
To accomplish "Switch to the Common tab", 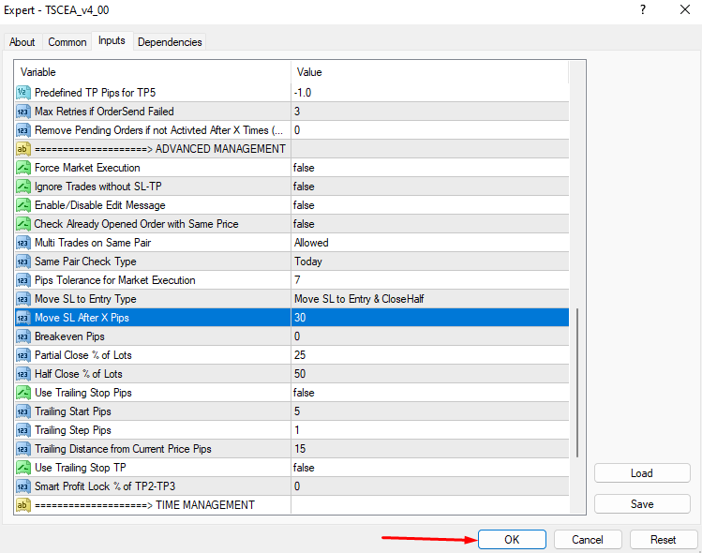I will [67, 42].
